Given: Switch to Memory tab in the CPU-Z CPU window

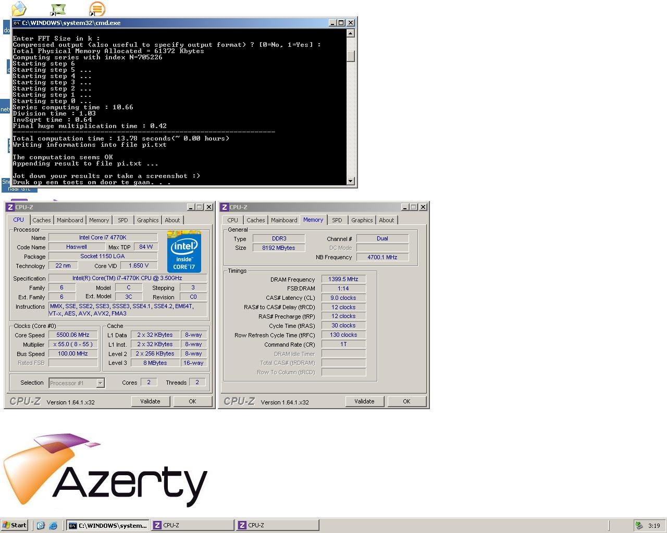Looking at the screenshot, I should click(99, 220).
